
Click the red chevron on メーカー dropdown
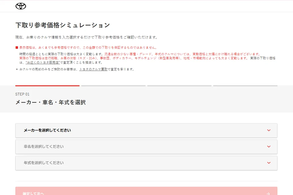tap(269, 130)
